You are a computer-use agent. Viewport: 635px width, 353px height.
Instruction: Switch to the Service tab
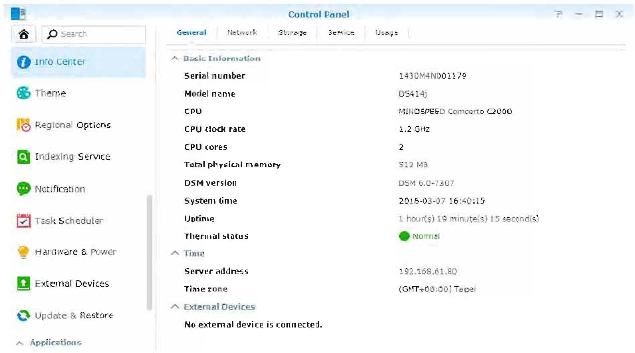point(341,33)
